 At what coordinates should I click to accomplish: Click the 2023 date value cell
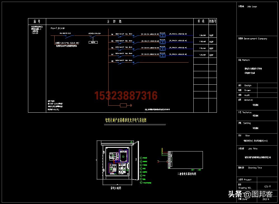coord(267,199)
